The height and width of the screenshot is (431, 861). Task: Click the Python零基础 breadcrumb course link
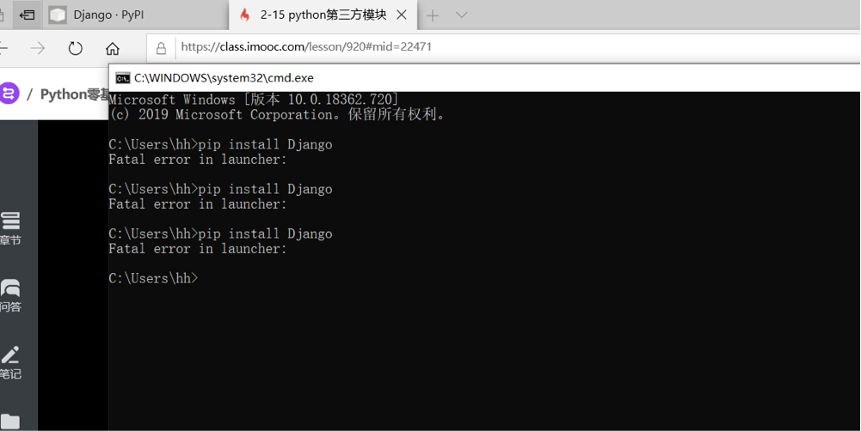pyautogui.click(x=75, y=94)
